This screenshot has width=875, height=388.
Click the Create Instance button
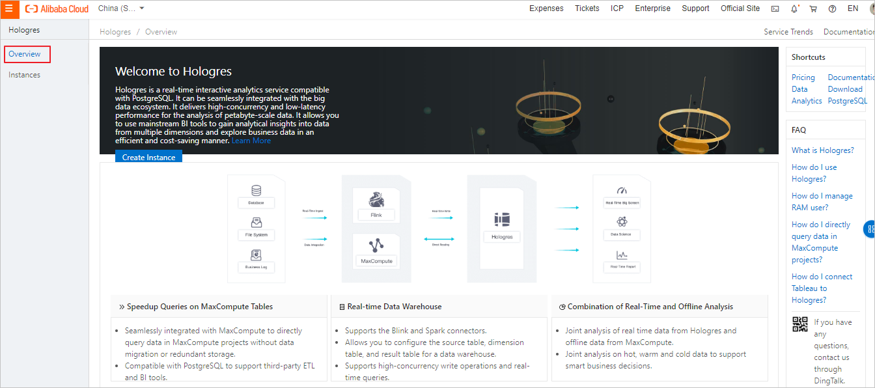(x=148, y=157)
